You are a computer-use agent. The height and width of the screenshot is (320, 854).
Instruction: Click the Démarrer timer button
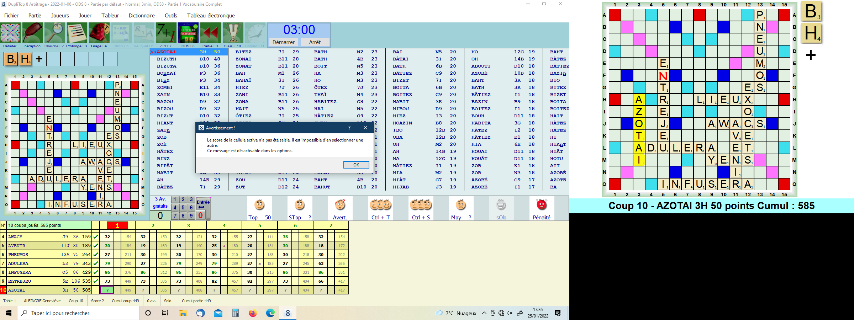283,42
